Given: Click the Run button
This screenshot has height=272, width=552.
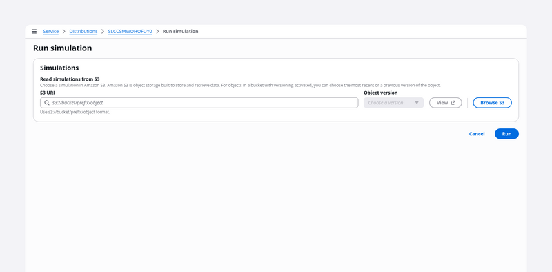Looking at the screenshot, I should [506, 134].
